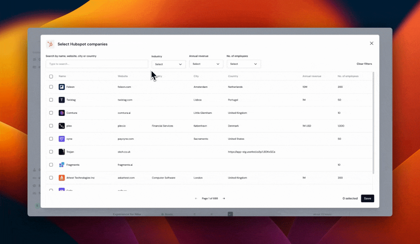Click twistag.com website cell
Image resolution: width=420 pixels, height=244 pixels.
pyautogui.click(x=125, y=100)
